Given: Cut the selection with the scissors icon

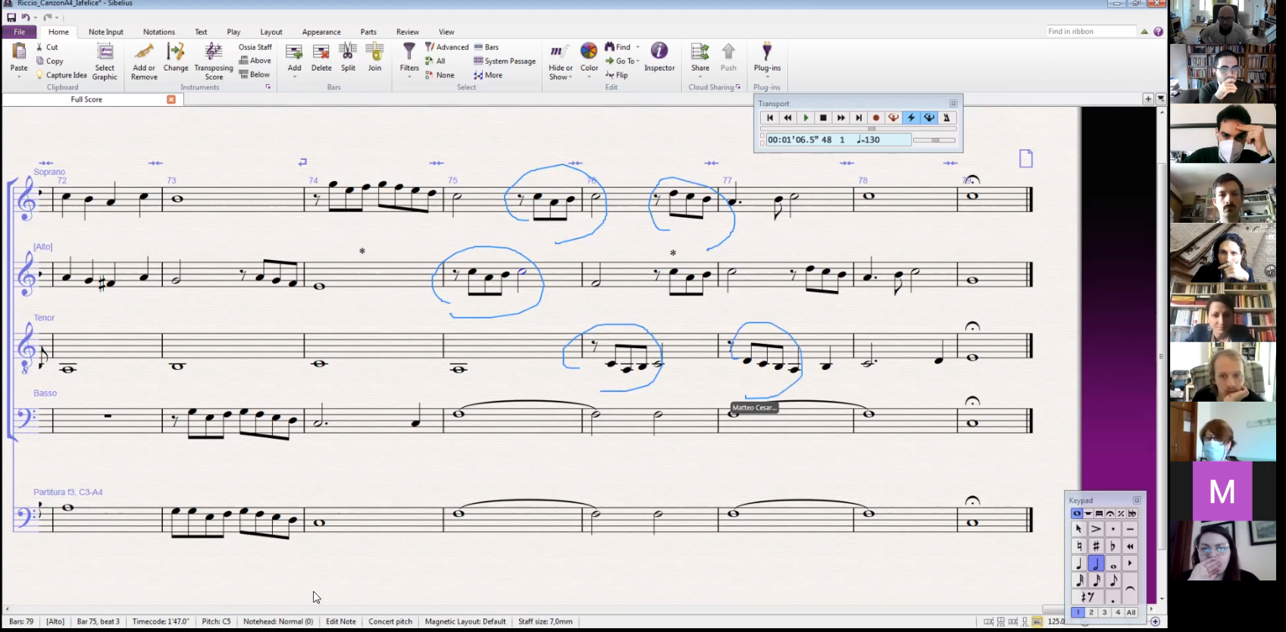Looking at the screenshot, I should pyautogui.click(x=39, y=47).
